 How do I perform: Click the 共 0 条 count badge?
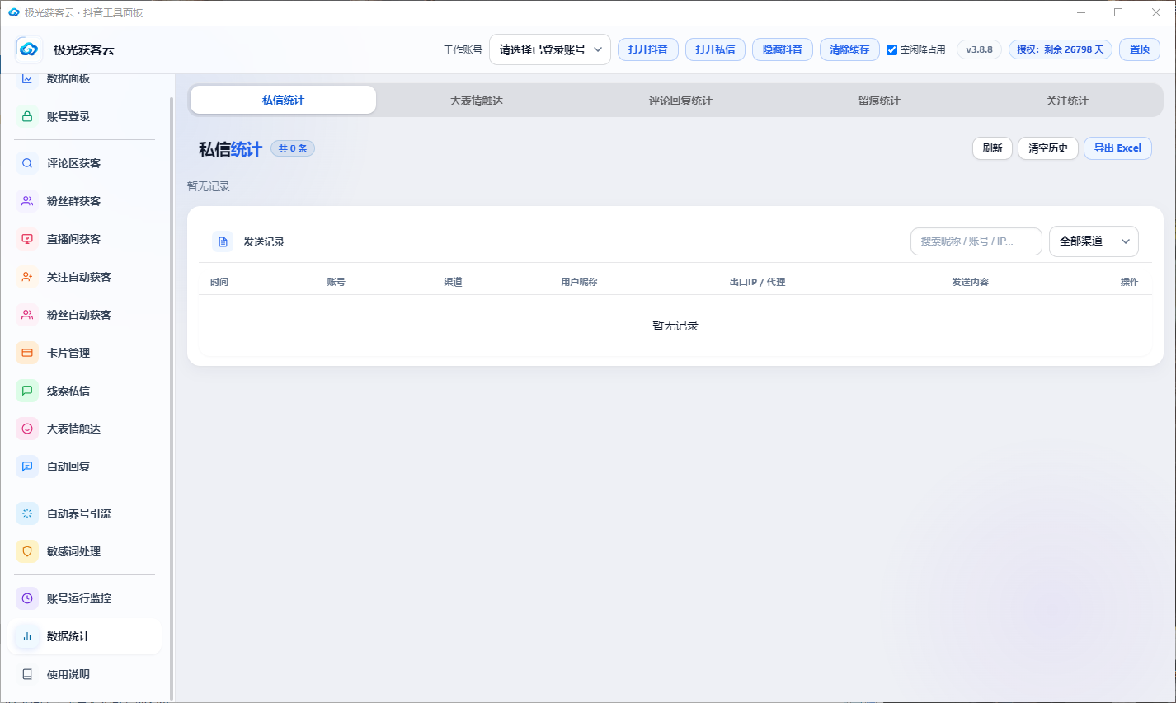coord(293,148)
